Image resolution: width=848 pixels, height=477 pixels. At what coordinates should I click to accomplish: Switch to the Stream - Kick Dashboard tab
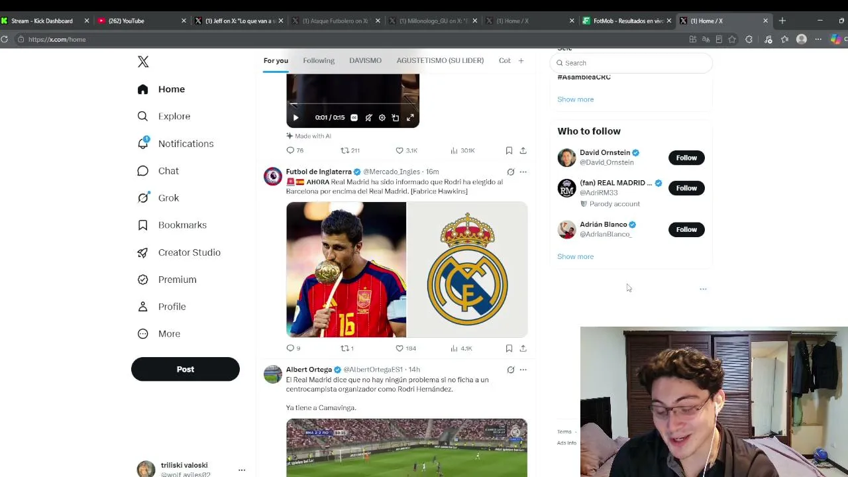pyautogui.click(x=44, y=21)
